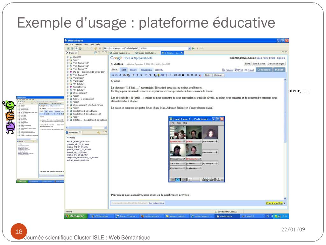This screenshot has width=326, height=245.
Task: Click the Publish button
Action: point(279,70)
